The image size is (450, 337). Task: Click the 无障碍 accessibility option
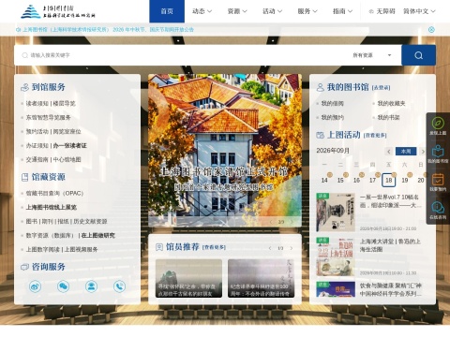tap(382, 11)
